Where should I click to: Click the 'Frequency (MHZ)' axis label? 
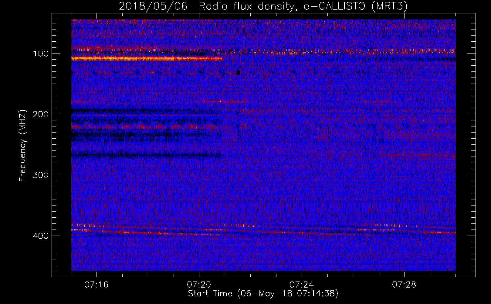tap(23, 146)
